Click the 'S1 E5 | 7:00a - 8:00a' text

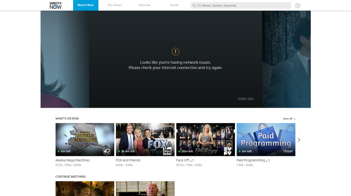[68, 165]
